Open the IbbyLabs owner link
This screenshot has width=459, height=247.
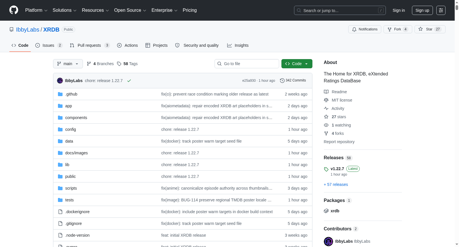click(x=28, y=30)
